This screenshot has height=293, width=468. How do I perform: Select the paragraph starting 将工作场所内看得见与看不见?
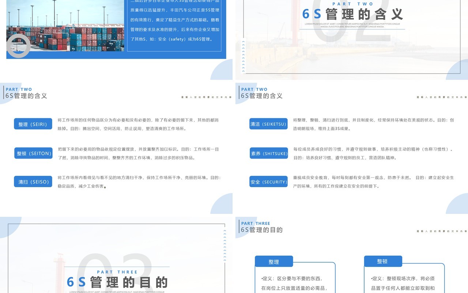coord(139,182)
